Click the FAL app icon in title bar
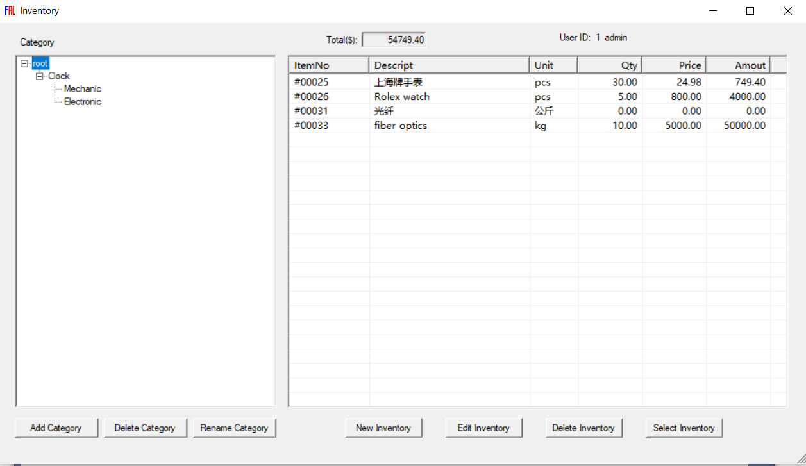 click(x=10, y=11)
